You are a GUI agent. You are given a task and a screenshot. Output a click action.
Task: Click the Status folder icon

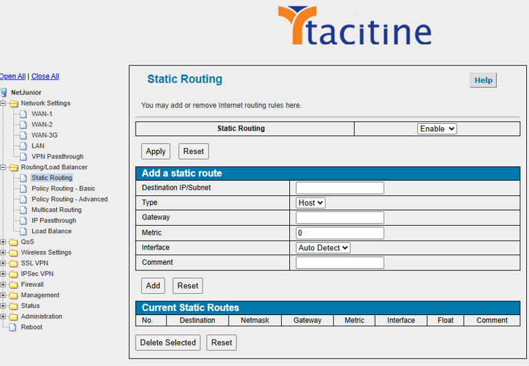[x=14, y=306]
